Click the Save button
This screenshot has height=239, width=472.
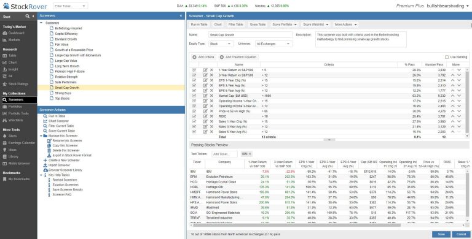[441, 234]
